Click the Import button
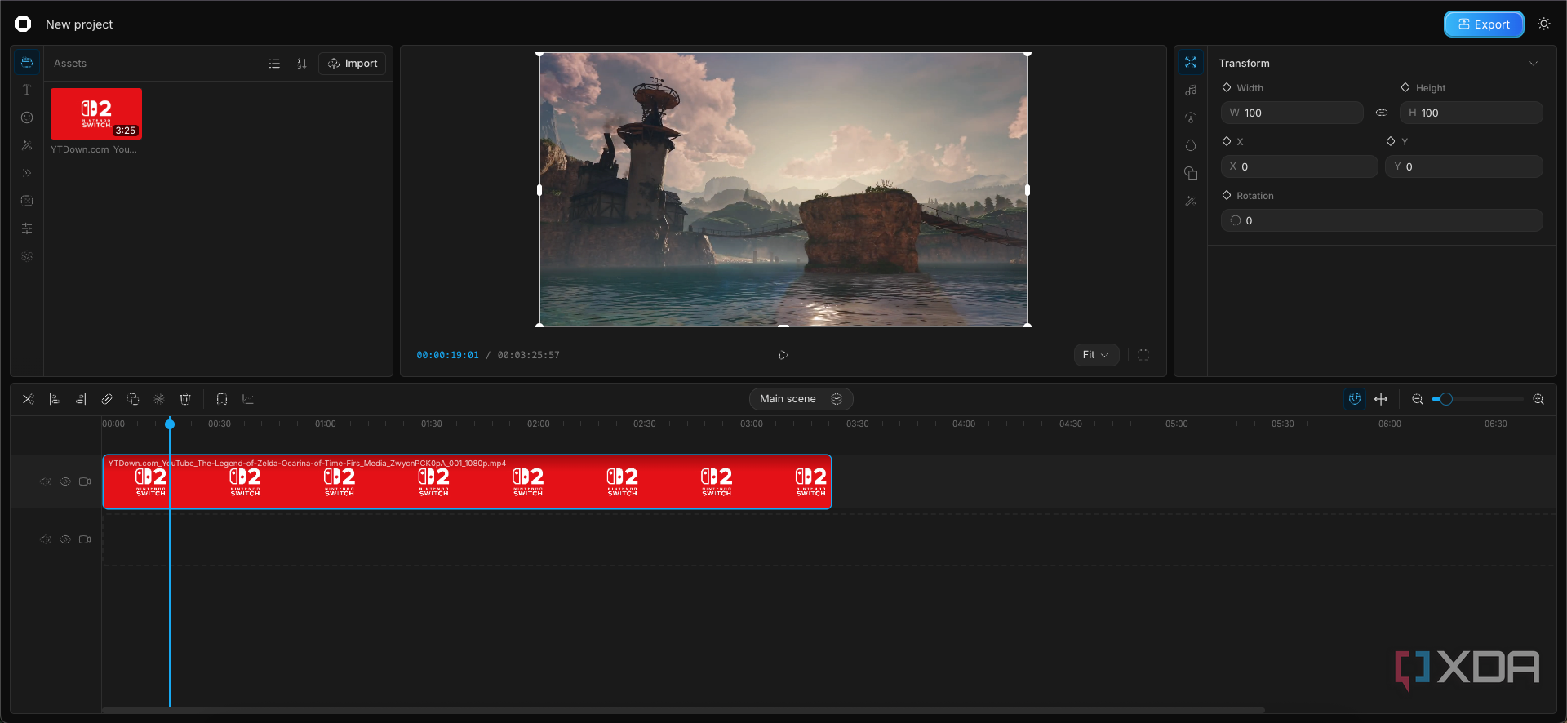The image size is (1567, 723). pos(353,64)
